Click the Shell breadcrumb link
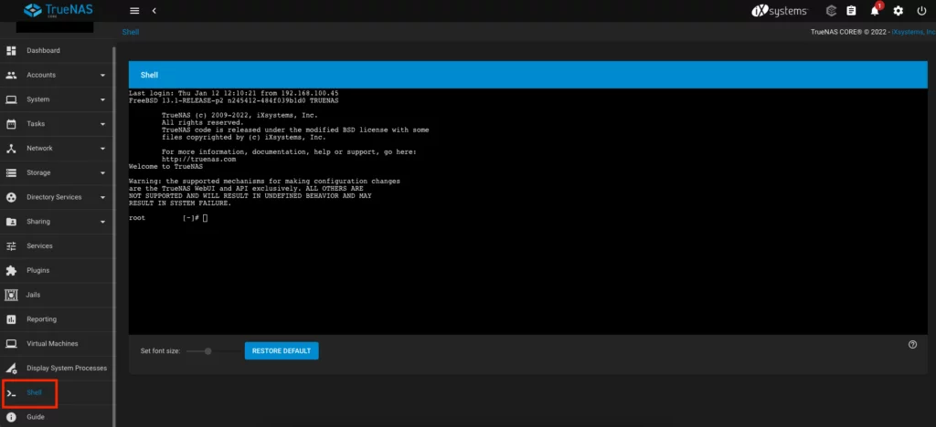This screenshot has height=427, width=936. [x=131, y=32]
